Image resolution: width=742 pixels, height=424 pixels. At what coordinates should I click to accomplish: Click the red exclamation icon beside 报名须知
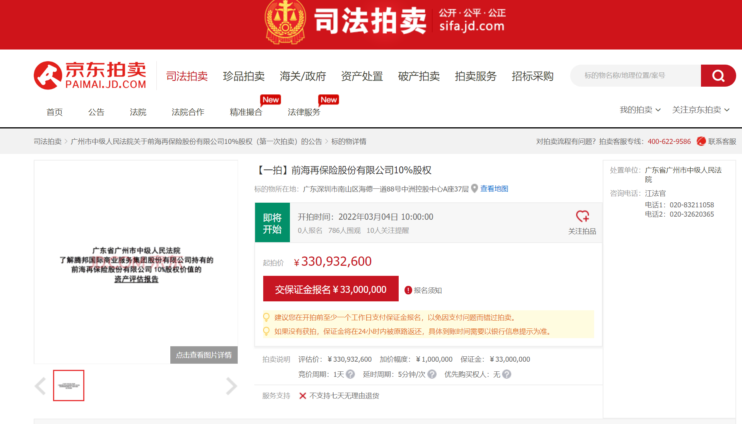(x=408, y=290)
